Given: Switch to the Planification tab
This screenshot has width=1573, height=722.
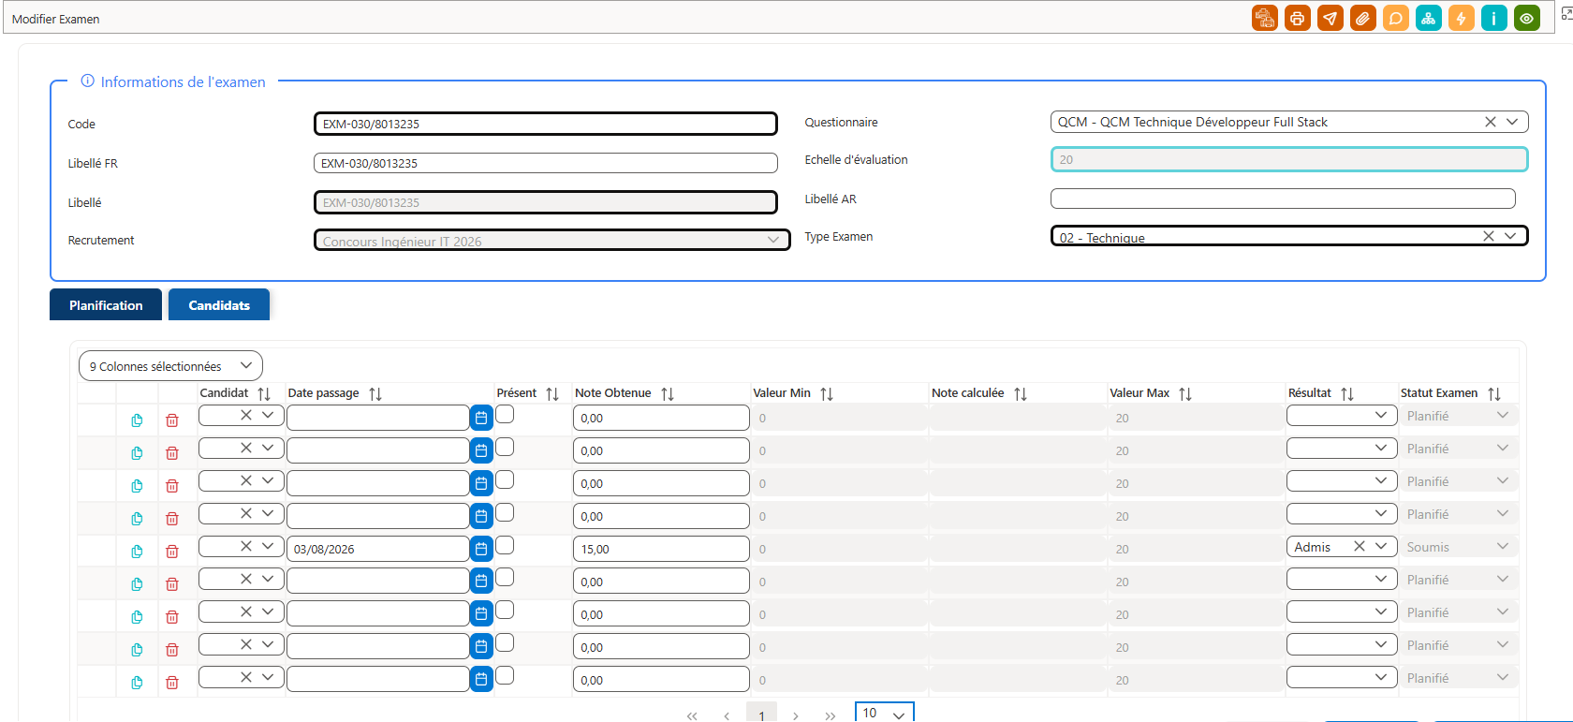Looking at the screenshot, I should coord(106,305).
